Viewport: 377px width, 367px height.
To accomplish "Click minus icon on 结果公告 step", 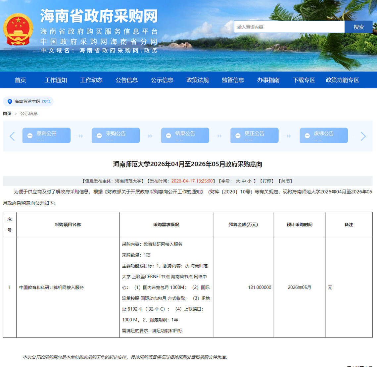I will 168,136.
